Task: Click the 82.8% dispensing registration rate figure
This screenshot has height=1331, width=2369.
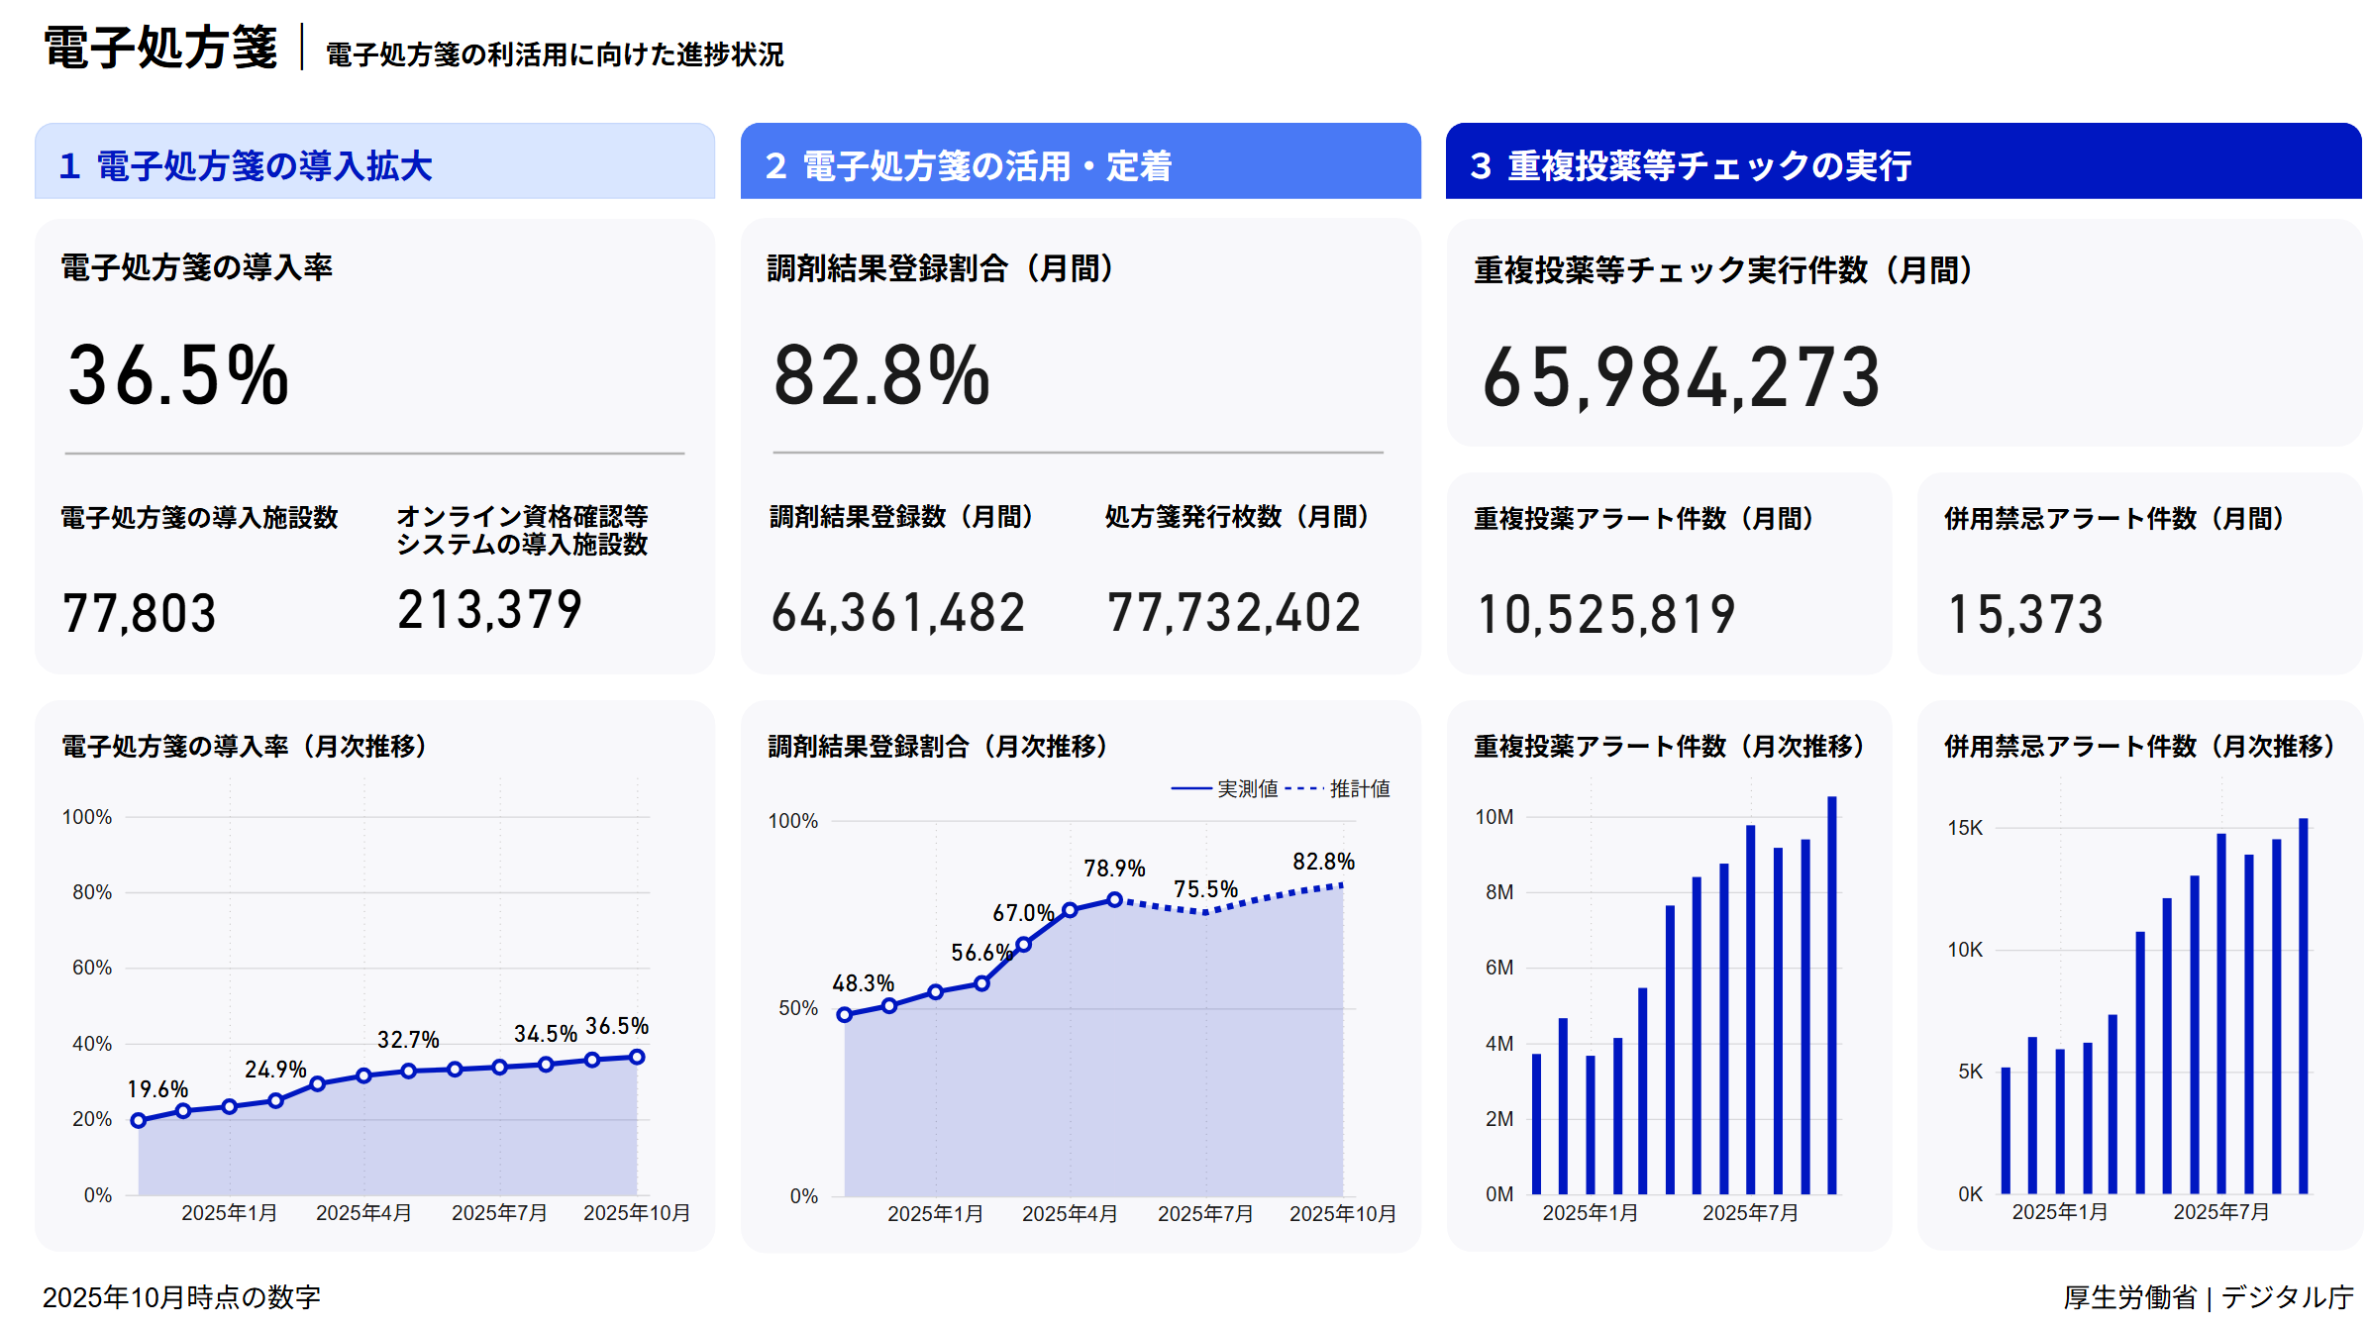Action: click(881, 375)
